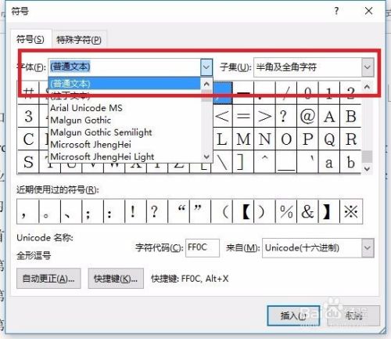The image size is (391, 339).
Task: Pick the recently used percent sign
Action: [286, 211]
